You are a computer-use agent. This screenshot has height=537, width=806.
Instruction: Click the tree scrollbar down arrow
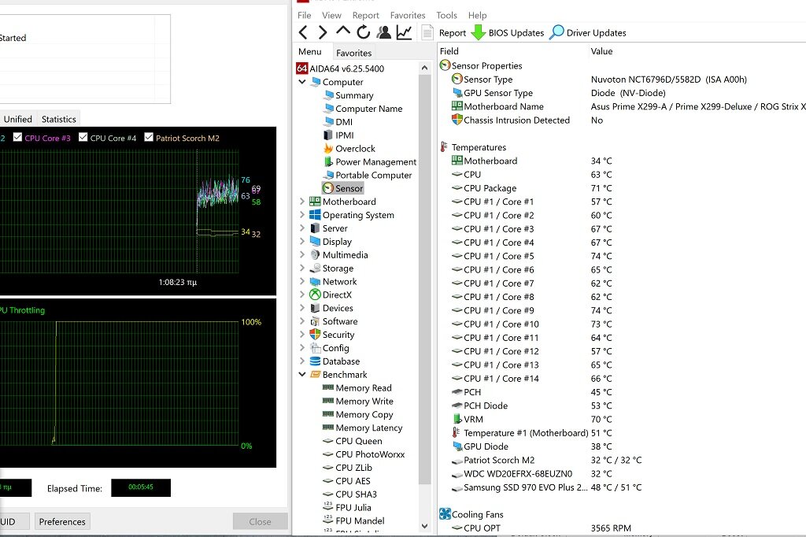coord(424,526)
